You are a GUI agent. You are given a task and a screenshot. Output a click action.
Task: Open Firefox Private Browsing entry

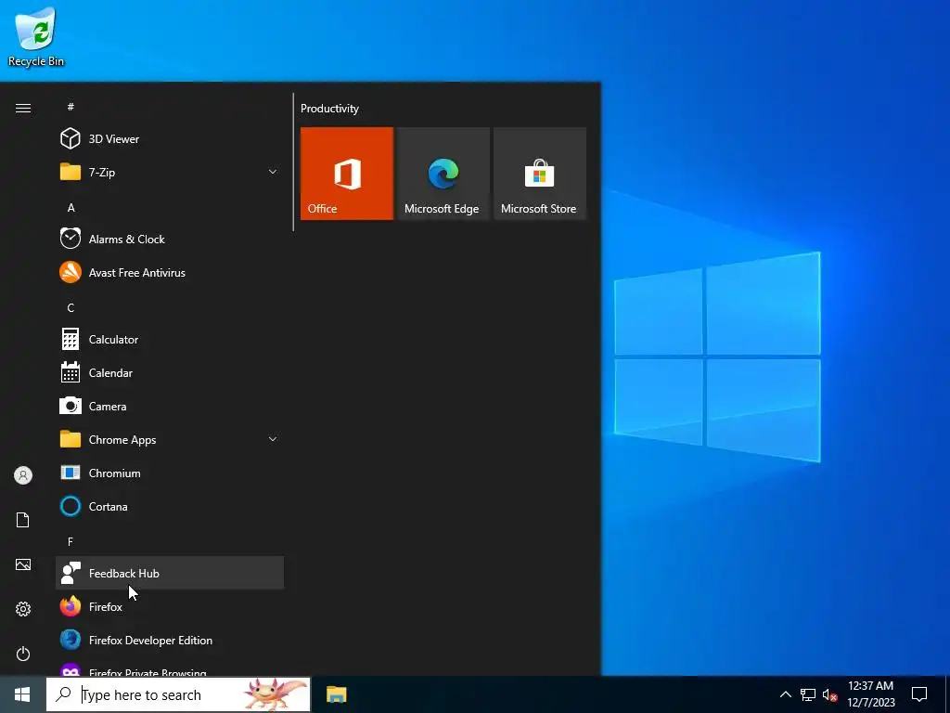coord(170,668)
